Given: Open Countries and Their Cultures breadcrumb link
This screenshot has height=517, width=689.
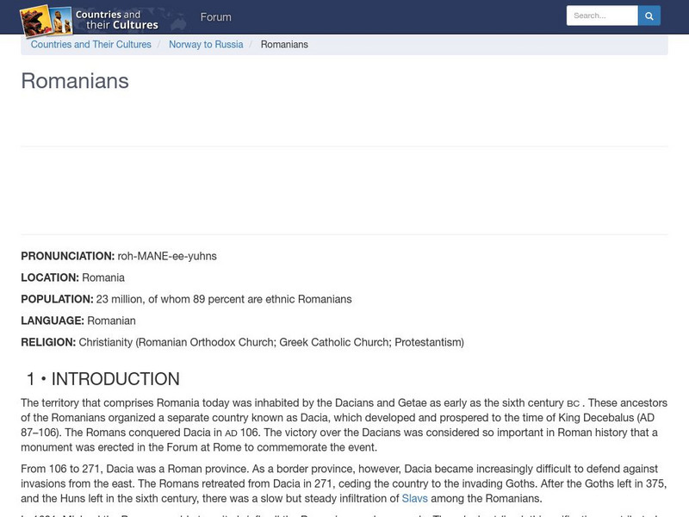Looking at the screenshot, I should coord(91,45).
